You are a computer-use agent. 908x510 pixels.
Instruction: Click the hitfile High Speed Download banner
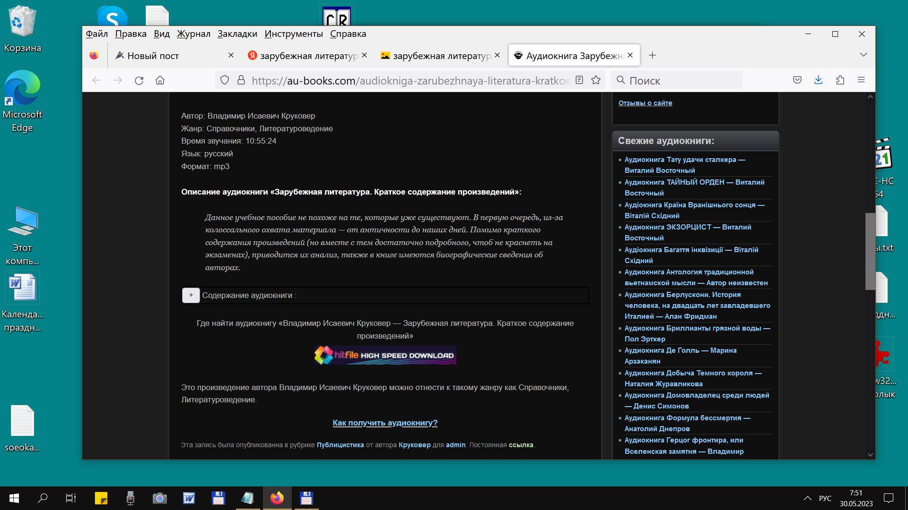(x=385, y=356)
